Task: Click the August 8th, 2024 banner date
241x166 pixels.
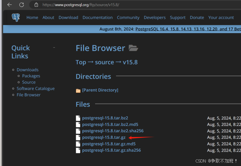Action: [117, 29]
